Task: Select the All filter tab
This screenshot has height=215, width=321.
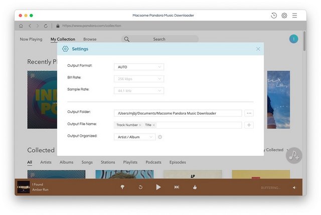Action: click(x=30, y=162)
